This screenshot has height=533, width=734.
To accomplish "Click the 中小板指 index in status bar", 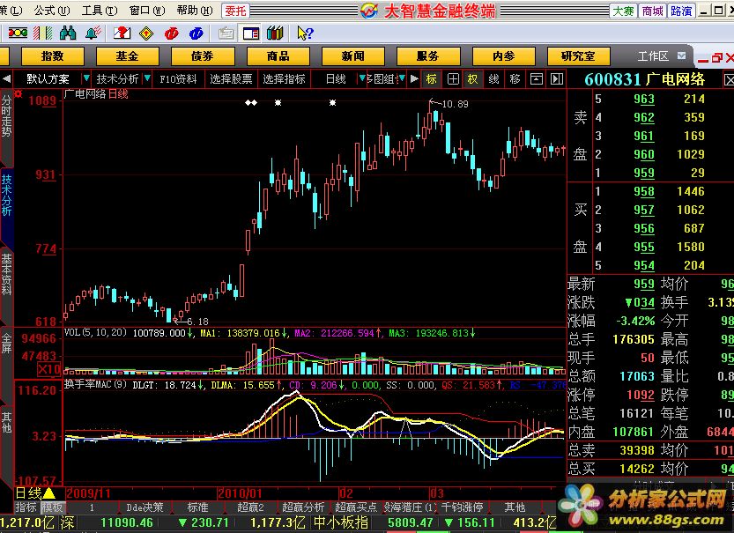I will (x=341, y=522).
